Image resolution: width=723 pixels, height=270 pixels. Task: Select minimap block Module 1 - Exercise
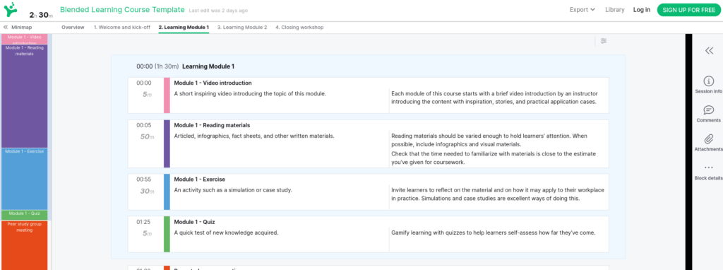tap(25, 179)
